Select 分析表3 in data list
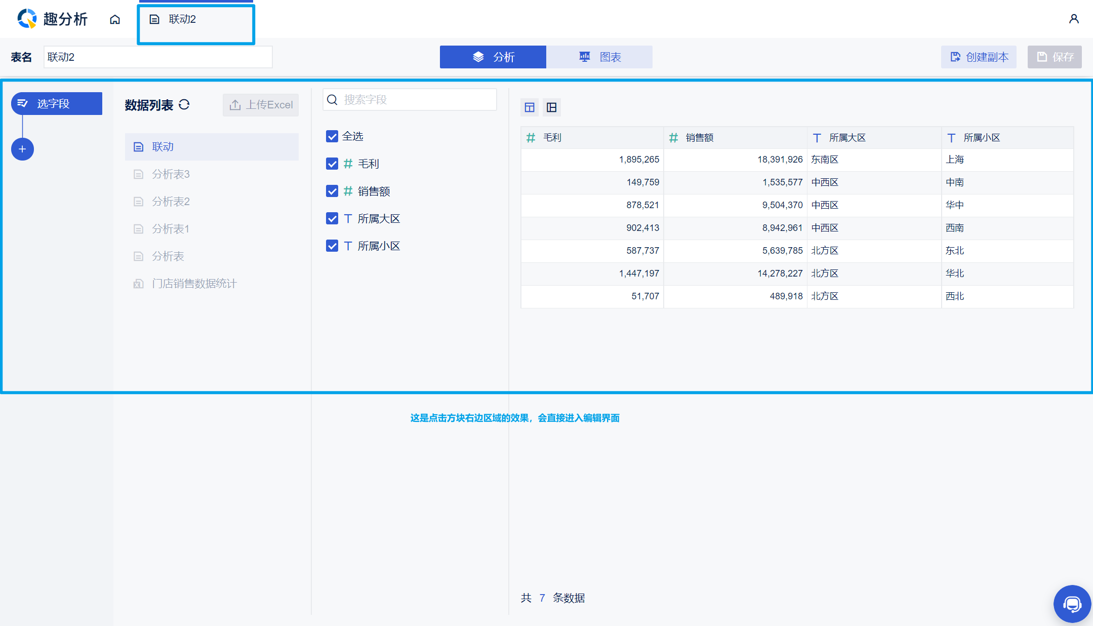 tap(171, 174)
